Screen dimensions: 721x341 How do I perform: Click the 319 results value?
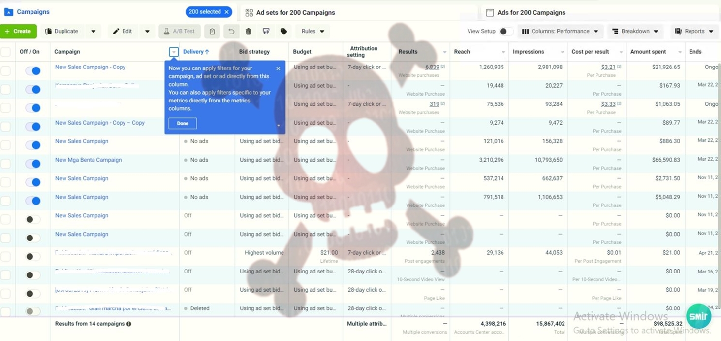coord(434,104)
